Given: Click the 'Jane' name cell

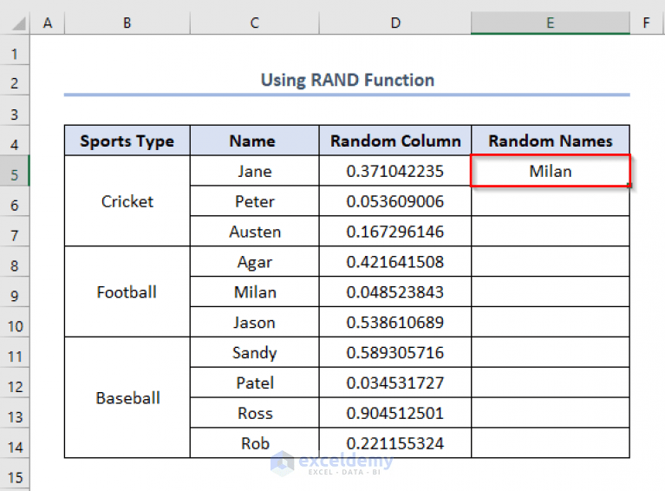Looking at the screenshot, I should pos(254,171).
